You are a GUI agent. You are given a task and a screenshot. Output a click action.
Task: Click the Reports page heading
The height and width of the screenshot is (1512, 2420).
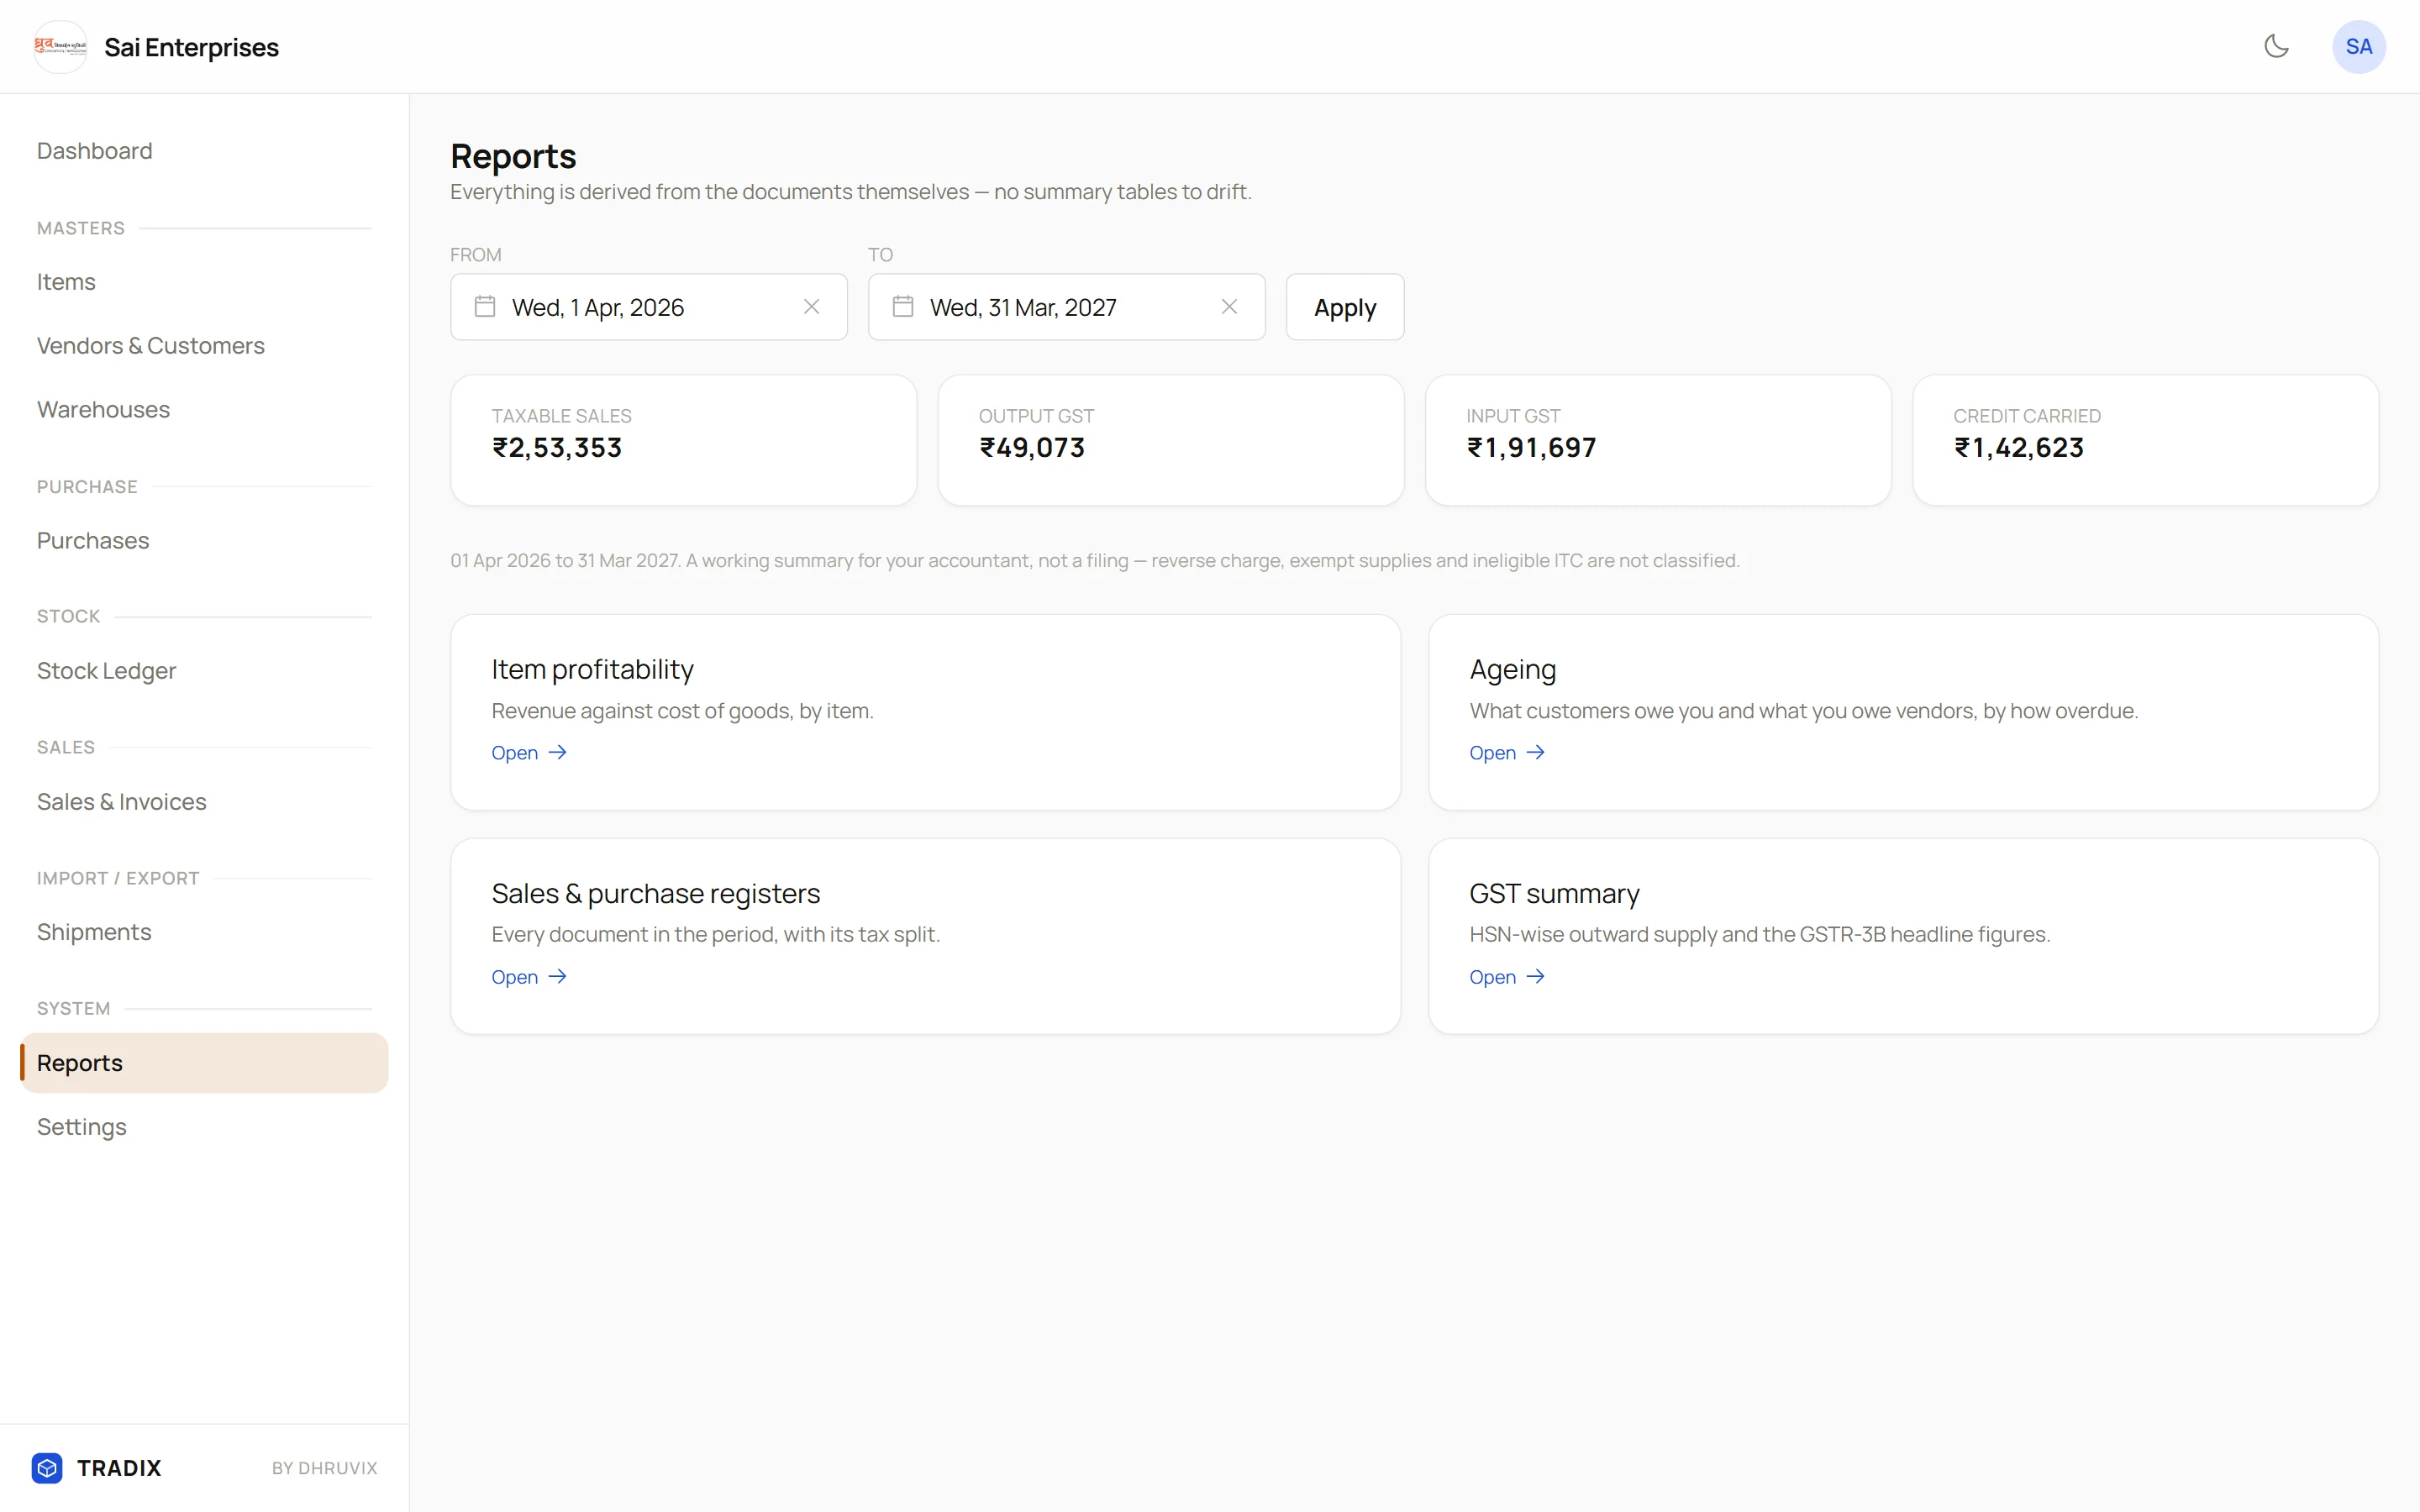click(x=513, y=156)
